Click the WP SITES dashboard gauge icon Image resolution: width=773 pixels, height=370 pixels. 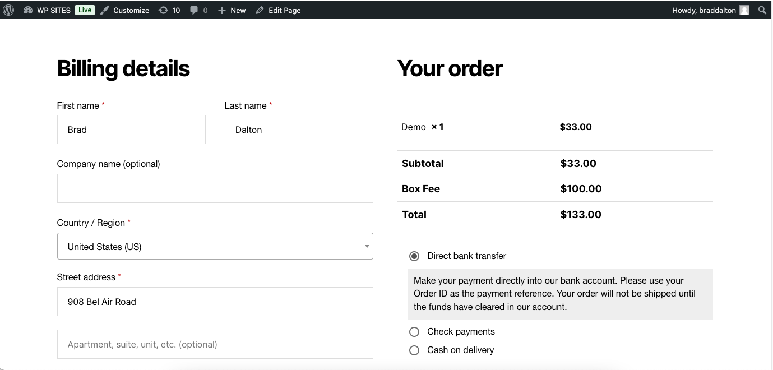tap(28, 10)
